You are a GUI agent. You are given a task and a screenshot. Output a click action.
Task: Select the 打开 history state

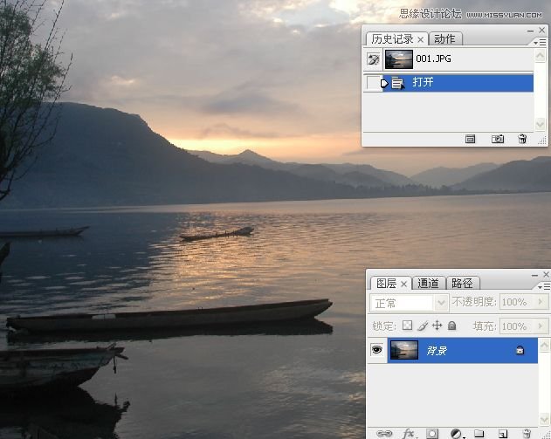pos(458,83)
